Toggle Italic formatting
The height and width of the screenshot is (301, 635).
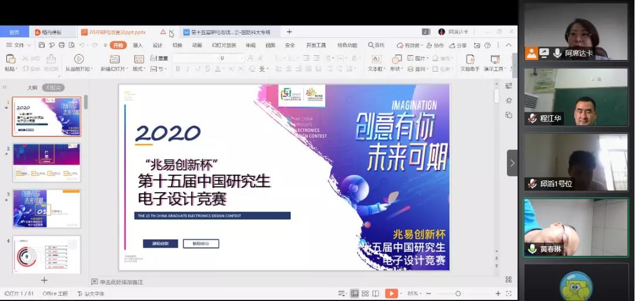188,69
